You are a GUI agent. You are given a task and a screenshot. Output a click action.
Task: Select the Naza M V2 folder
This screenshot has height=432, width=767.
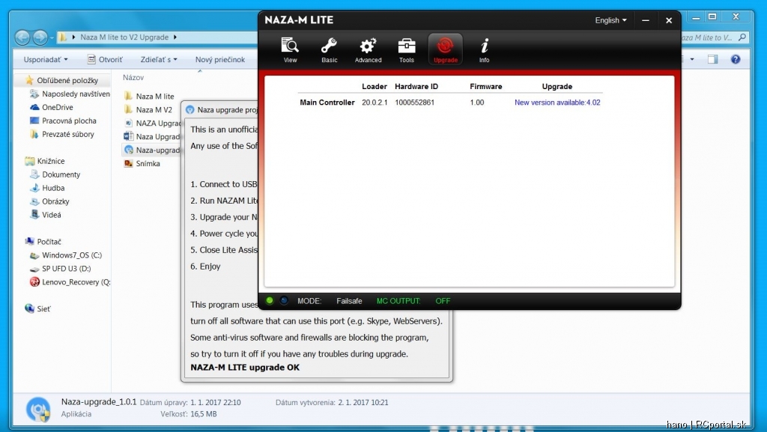pos(148,109)
